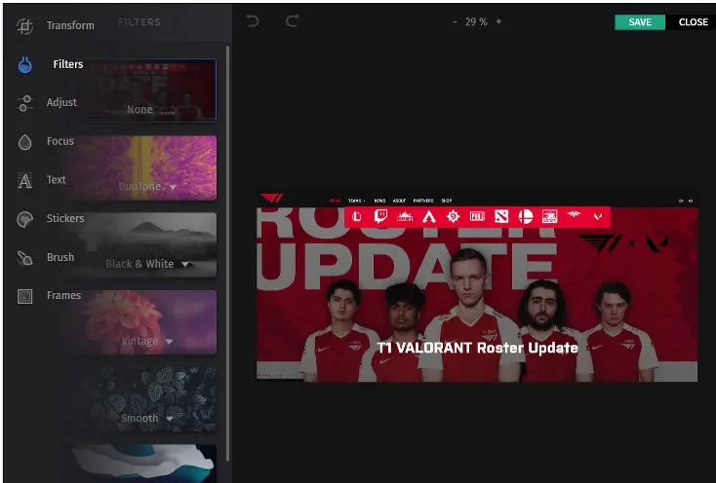716x483 pixels.
Task: Zoom out with the minus button
Action: [x=455, y=22]
